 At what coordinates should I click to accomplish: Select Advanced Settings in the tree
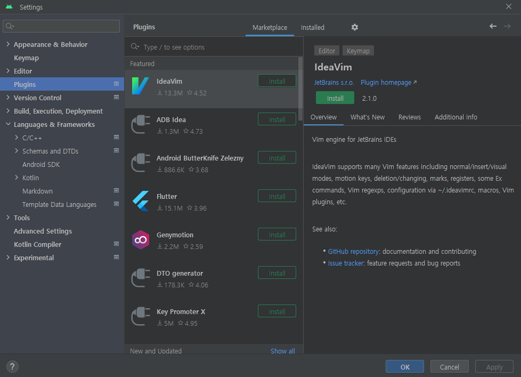pos(43,231)
